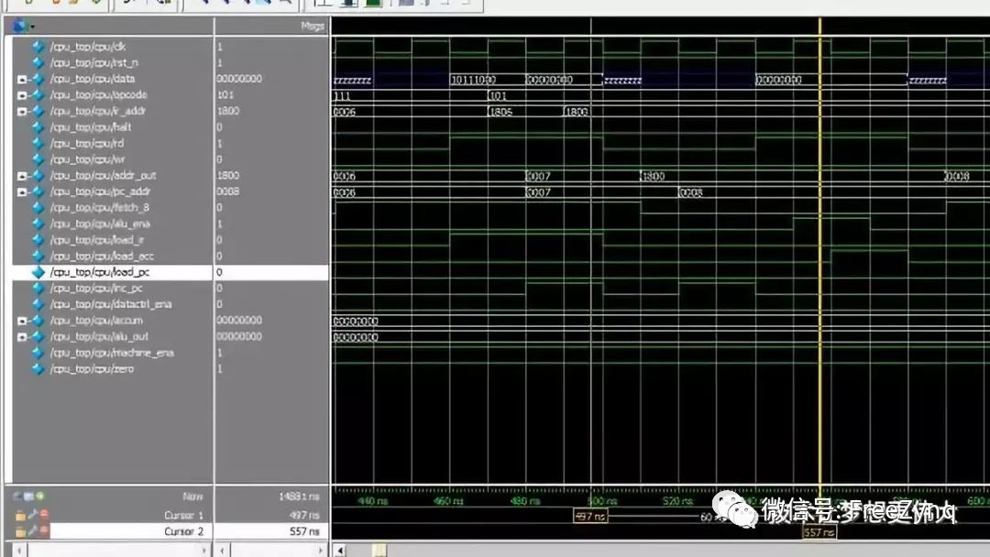
Task: Click the diamond icon next to rst_n signal
Action: point(38,62)
